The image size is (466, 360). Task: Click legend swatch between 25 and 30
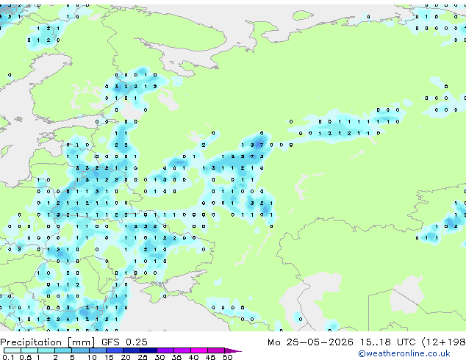pyautogui.click(x=148, y=350)
